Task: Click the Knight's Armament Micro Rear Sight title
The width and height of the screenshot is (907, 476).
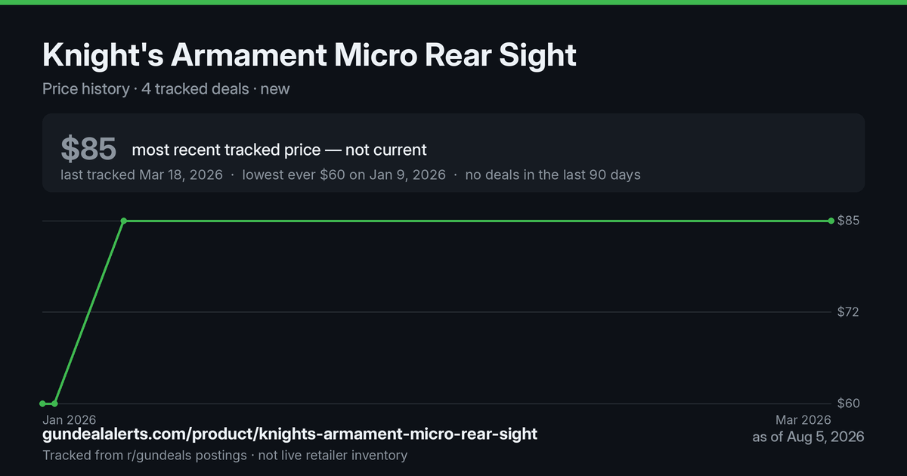Action: pyautogui.click(x=309, y=55)
